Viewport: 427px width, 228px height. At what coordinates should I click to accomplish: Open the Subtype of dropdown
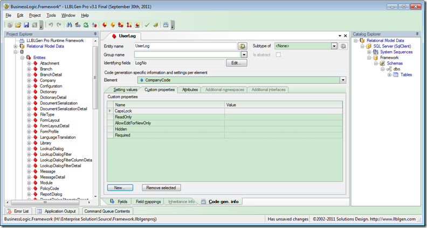point(334,46)
